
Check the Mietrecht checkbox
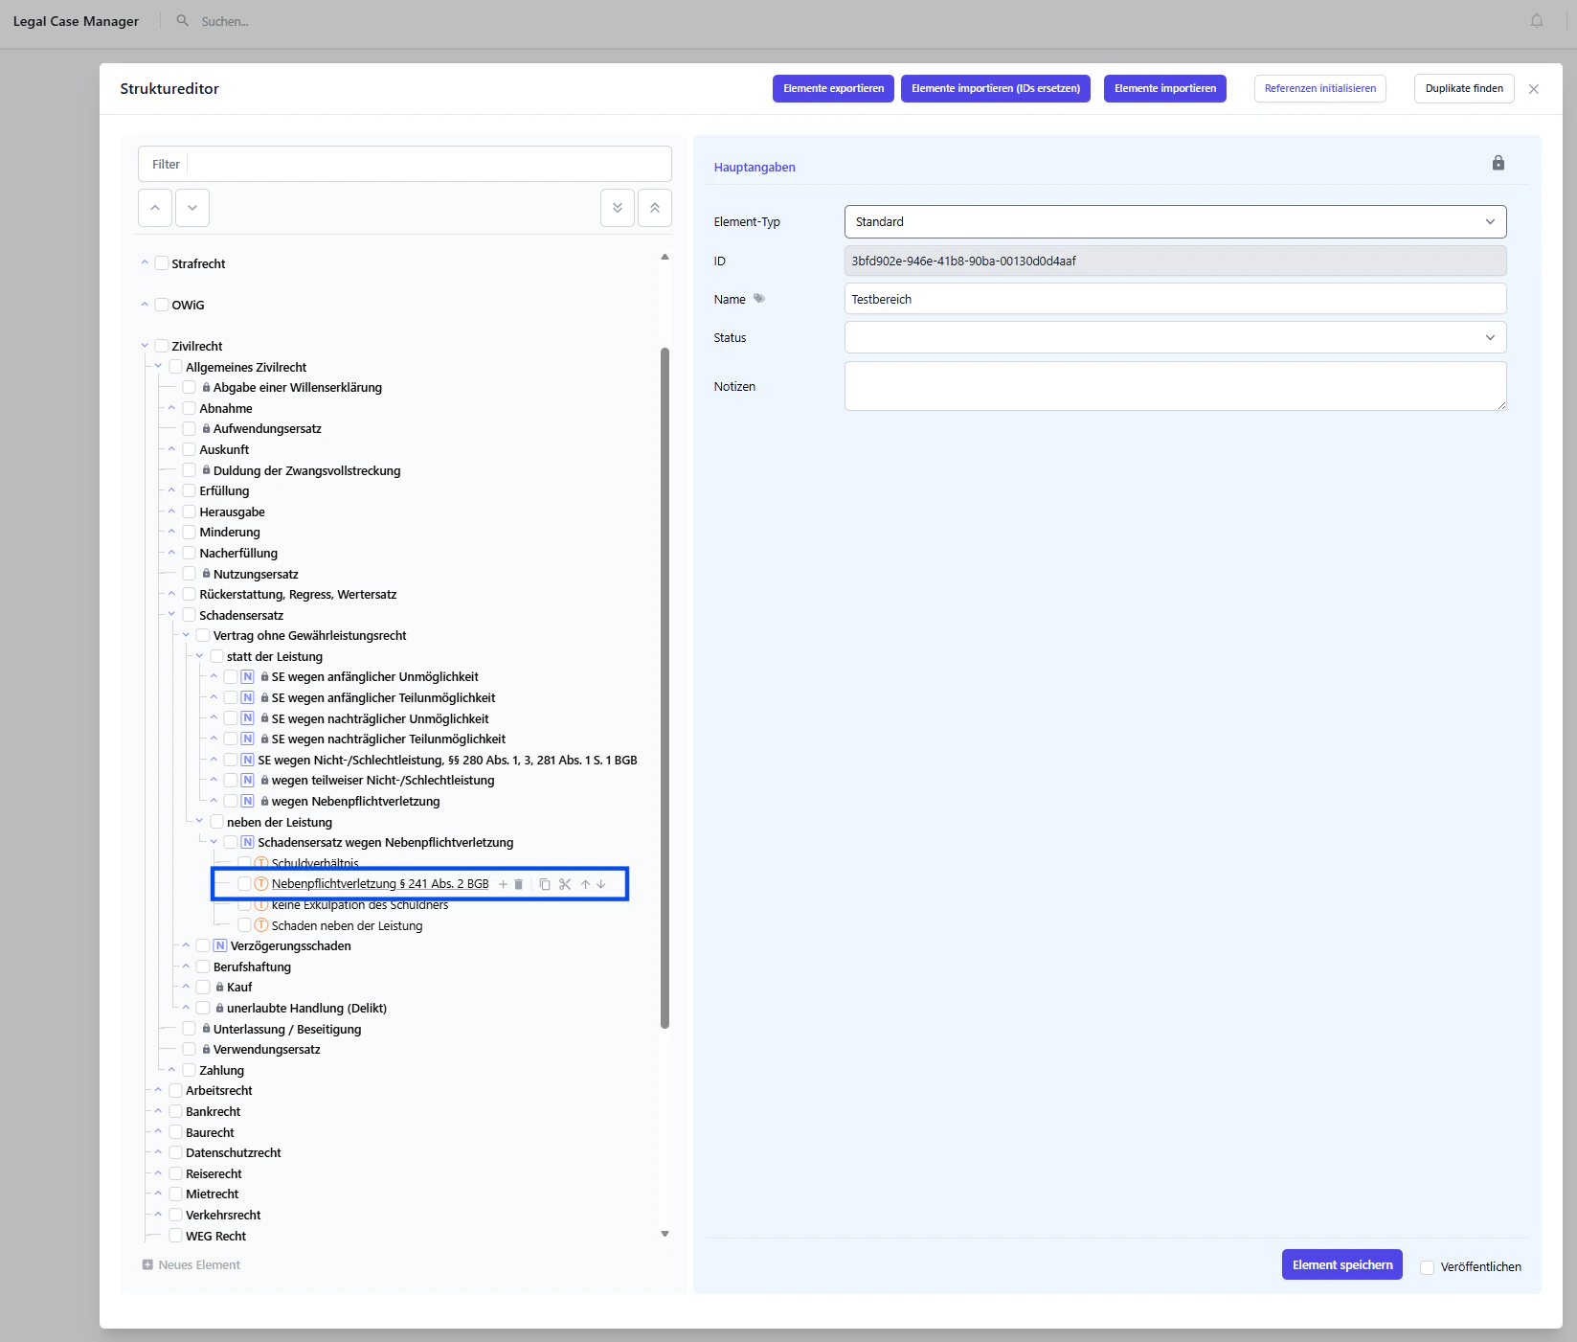click(x=175, y=1194)
